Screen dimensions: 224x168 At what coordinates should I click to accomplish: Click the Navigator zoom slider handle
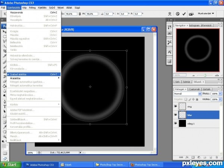205,75
